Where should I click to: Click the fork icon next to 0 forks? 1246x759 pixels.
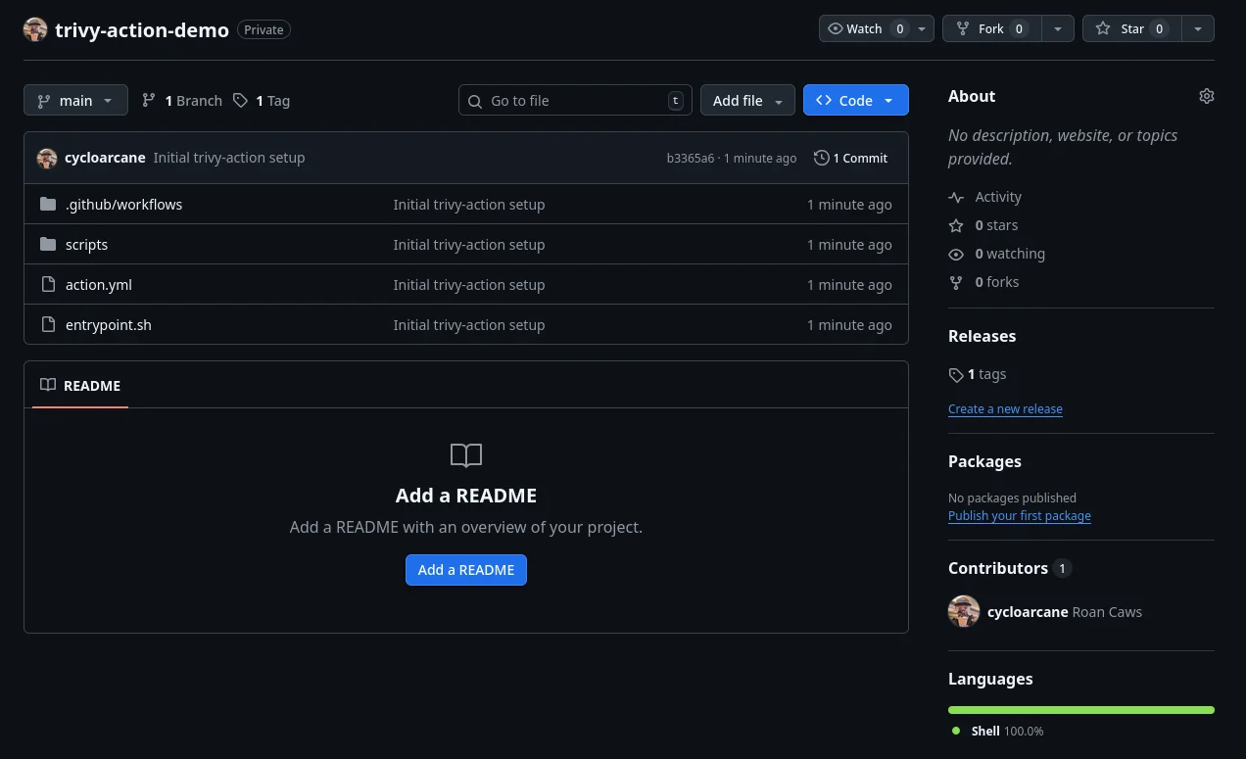point(956,282)
